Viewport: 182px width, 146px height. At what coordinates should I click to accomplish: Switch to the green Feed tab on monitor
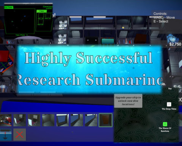pos(9,7)
